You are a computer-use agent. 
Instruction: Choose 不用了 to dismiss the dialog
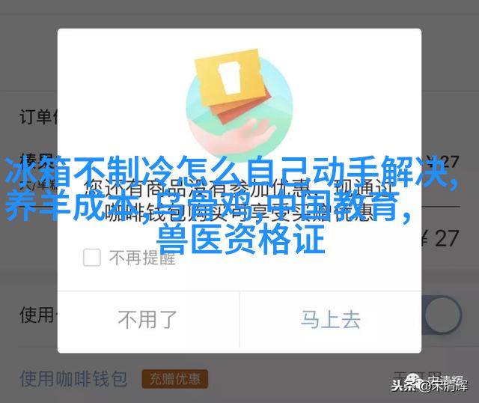[148, 320]
